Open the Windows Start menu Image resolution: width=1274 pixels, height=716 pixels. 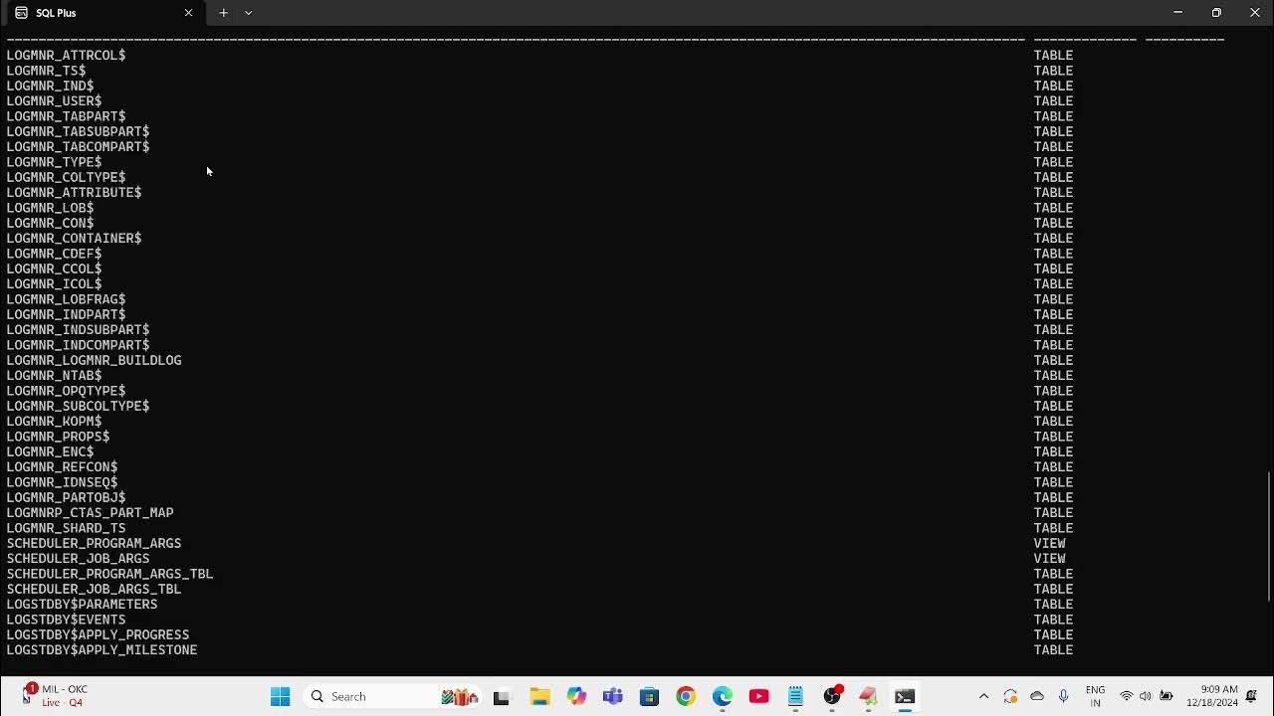pos(280,696)
